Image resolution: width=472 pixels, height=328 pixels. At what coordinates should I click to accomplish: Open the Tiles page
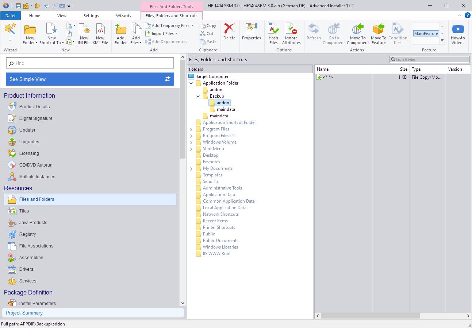(24, 211)
